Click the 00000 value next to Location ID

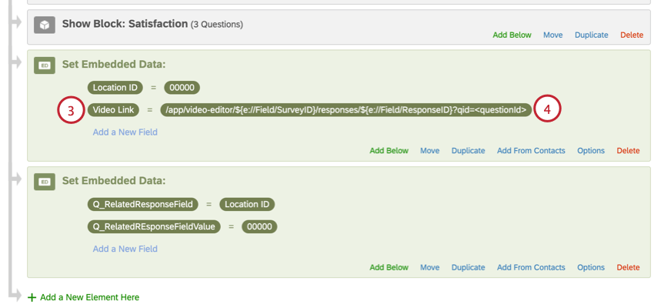[184, 87]
